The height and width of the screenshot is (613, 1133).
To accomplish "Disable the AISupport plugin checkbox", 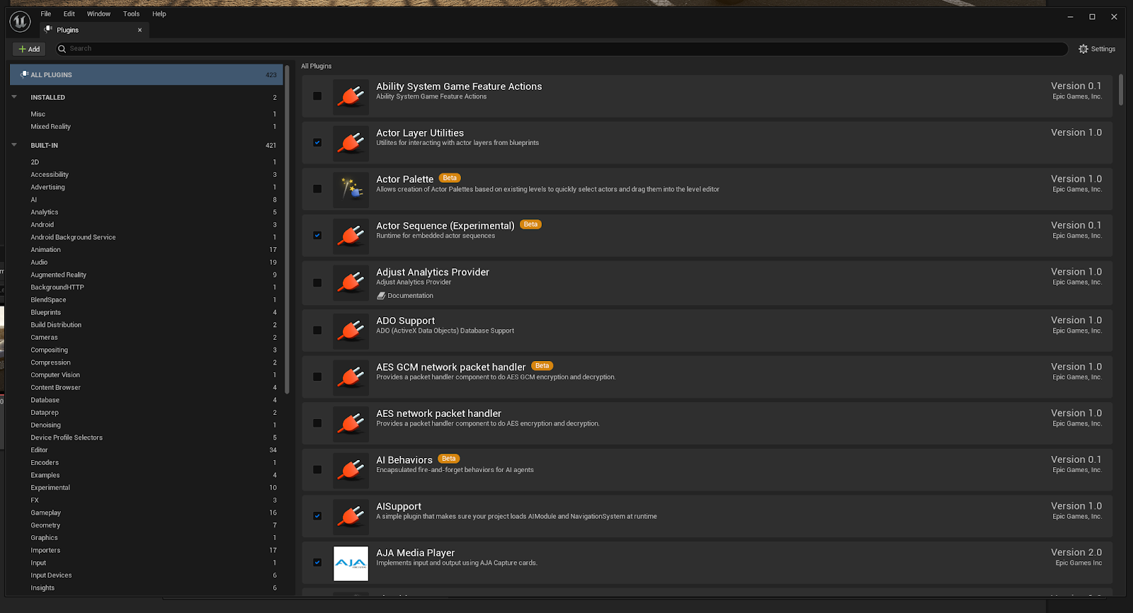I will click(x=317, y=516).
